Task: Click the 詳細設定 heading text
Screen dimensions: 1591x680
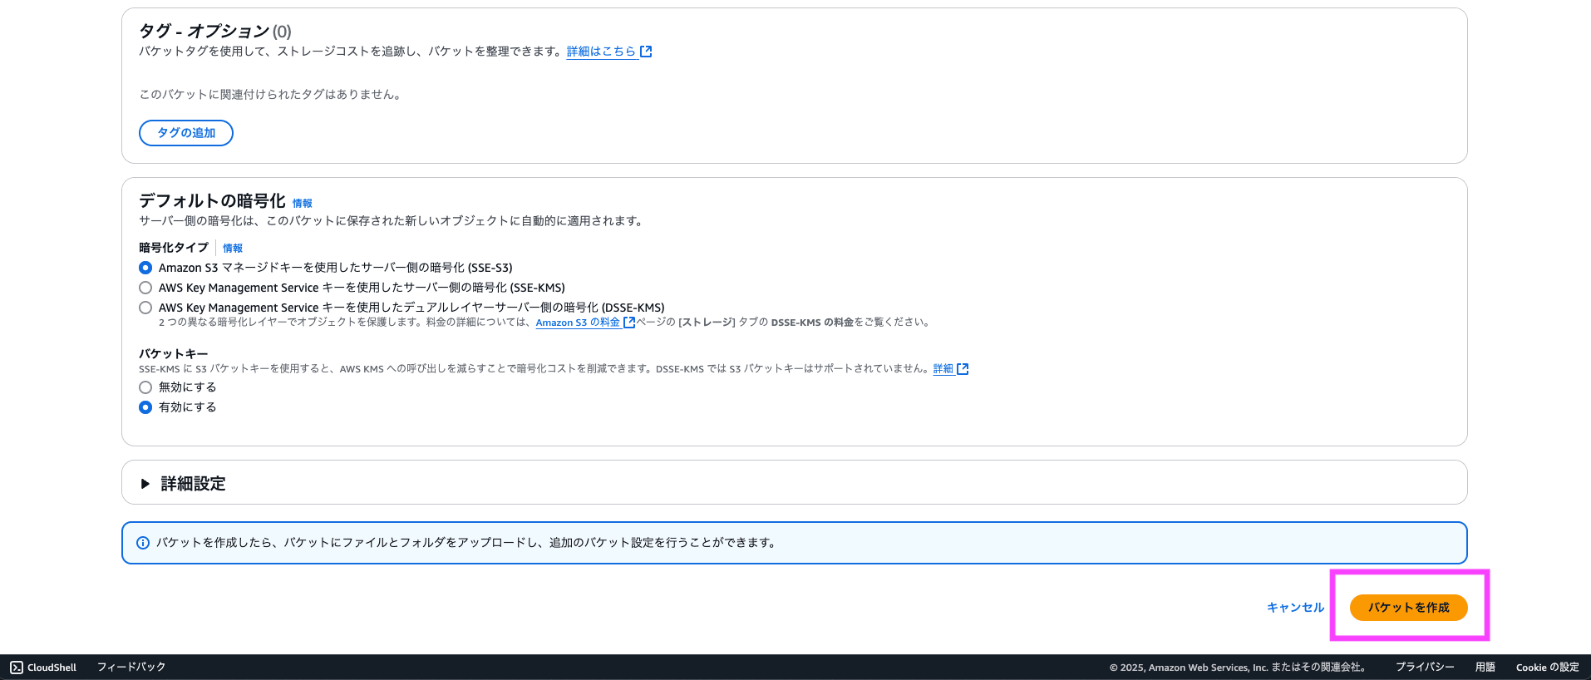Action: click(193, 484)
